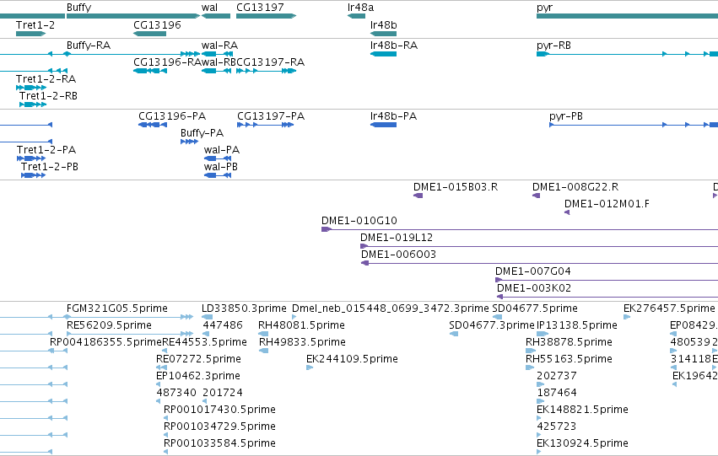Click the RP001034729.5prime EST label
Image resolution: width=718 pixels, height=456 pixels.
(220, 426)
